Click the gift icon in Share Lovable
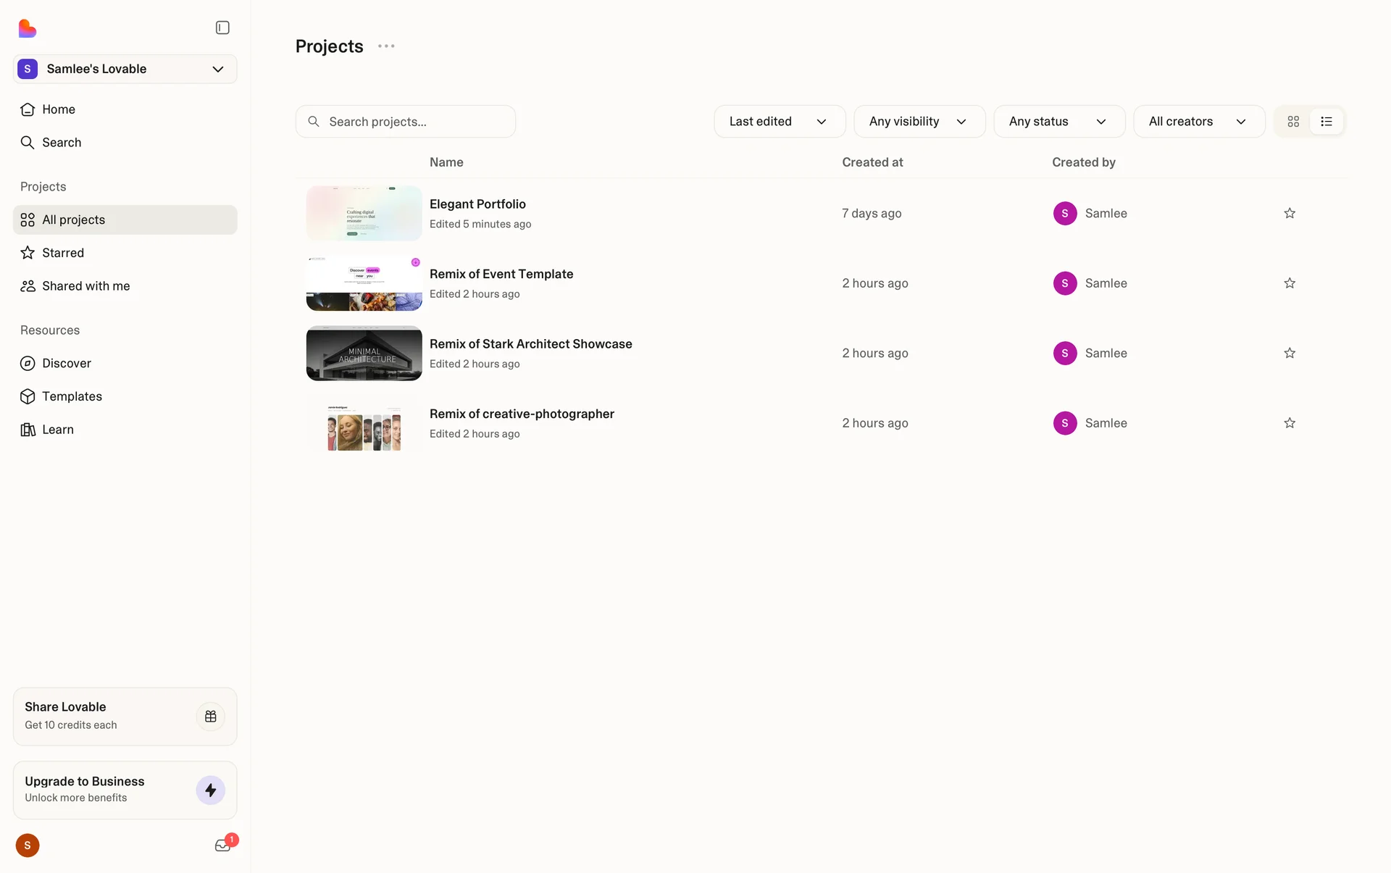 click(211, 716)
